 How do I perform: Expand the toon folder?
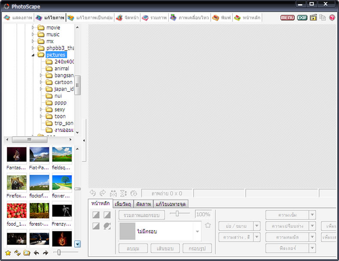(x=41, y=116)
